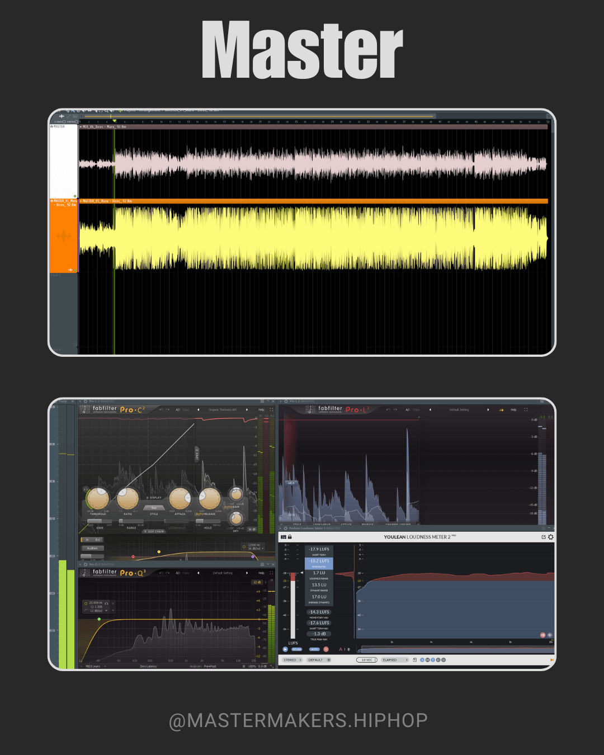Delete EQ band with X icon
This screenshot has height=755, width=604.
(x=113, y=603)
